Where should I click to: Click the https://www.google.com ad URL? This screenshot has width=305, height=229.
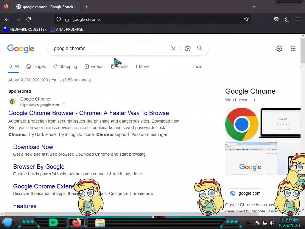(40, 105)
